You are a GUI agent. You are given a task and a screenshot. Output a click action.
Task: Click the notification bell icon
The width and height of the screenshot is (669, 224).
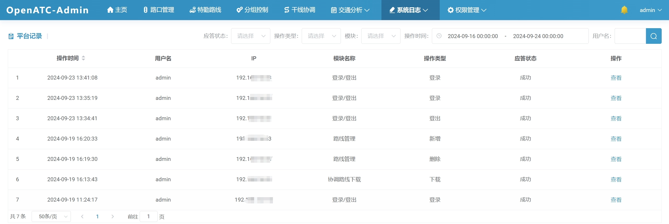(624, 10)
